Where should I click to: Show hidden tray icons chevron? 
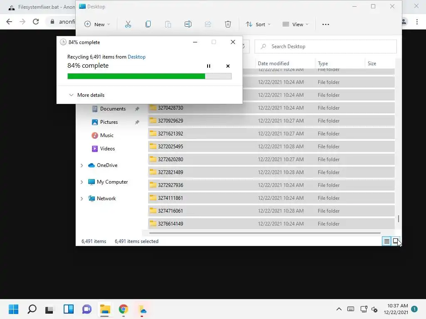(339, 309)
